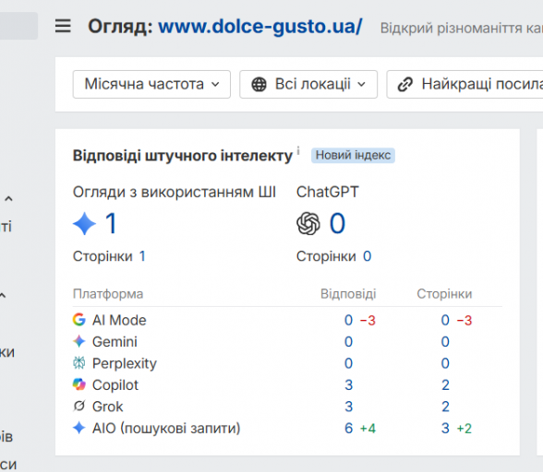Click the ChatGPT logo icon
543x472 pixels.
[308, 224]
